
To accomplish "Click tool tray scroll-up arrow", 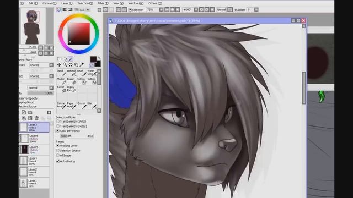I will tap(99, 71).
